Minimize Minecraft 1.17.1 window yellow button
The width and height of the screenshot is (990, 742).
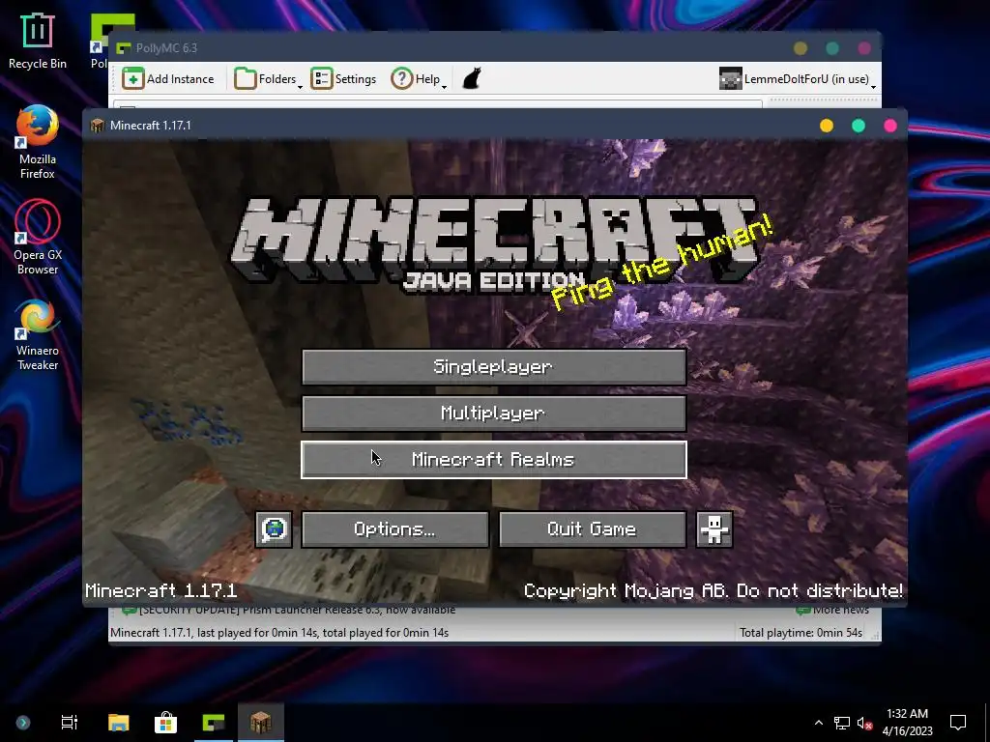(x=826, y=126)
